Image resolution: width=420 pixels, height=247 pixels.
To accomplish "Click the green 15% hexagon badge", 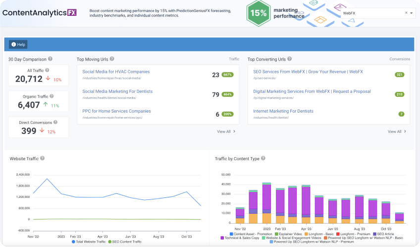I will click(x=258, y=13).
